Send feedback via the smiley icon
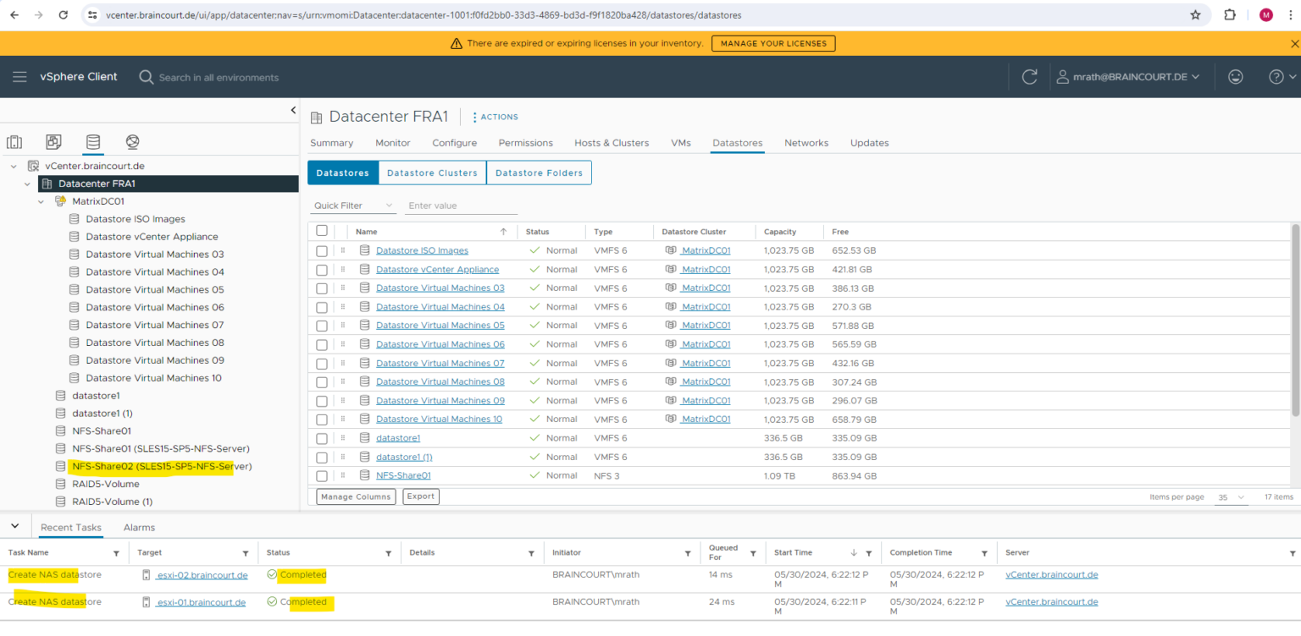The height and width of the screenshot is (636, 1301). tap(1235, 76)
